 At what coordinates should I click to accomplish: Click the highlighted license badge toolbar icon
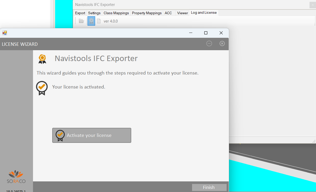(91, 21)
